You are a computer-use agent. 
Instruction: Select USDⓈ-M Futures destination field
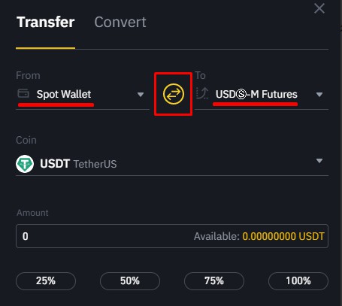coord(262,94)
